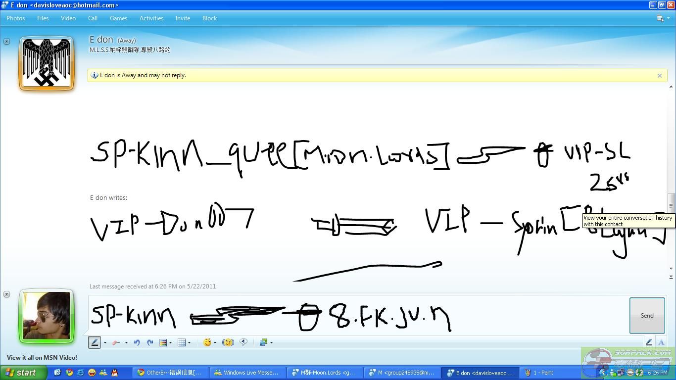Viewport: 676px width, 380px height.
Task: Select the eraser tool
Action: point(116,342)
